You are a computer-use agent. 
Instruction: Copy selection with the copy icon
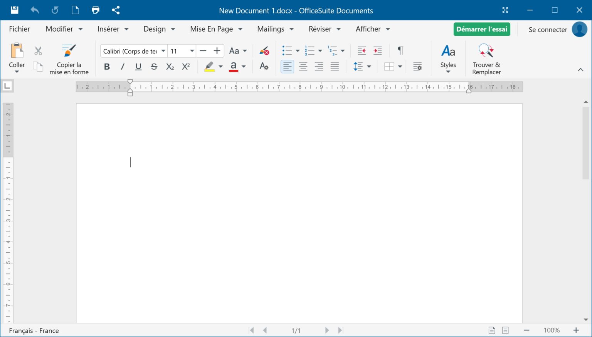tap(38, 67)
